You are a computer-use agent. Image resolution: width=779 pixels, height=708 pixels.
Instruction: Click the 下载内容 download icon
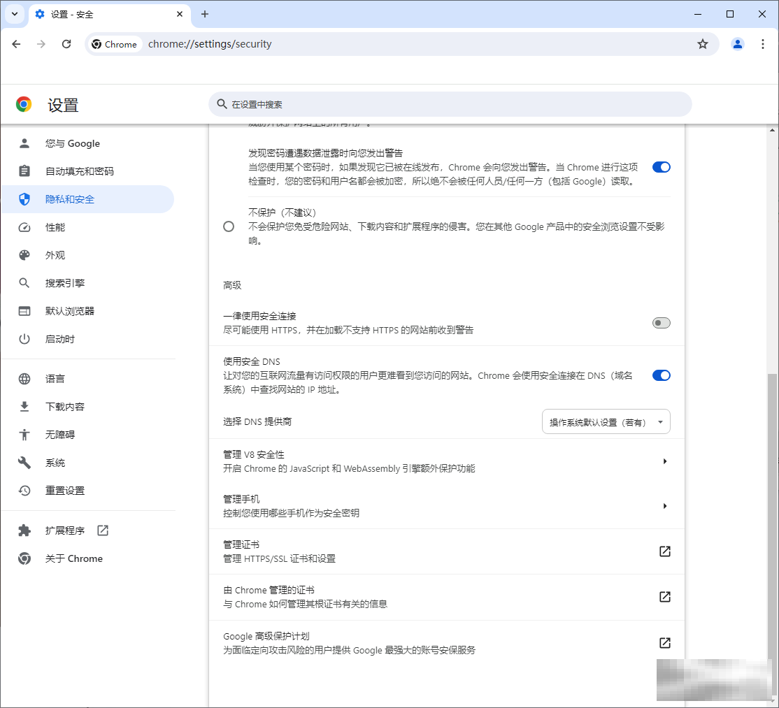point(24,407)
